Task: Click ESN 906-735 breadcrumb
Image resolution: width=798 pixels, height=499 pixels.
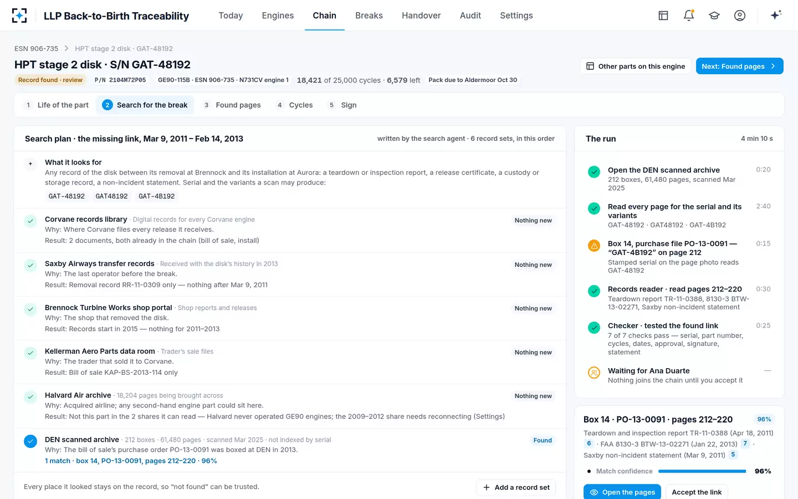Action: [36, 49]
